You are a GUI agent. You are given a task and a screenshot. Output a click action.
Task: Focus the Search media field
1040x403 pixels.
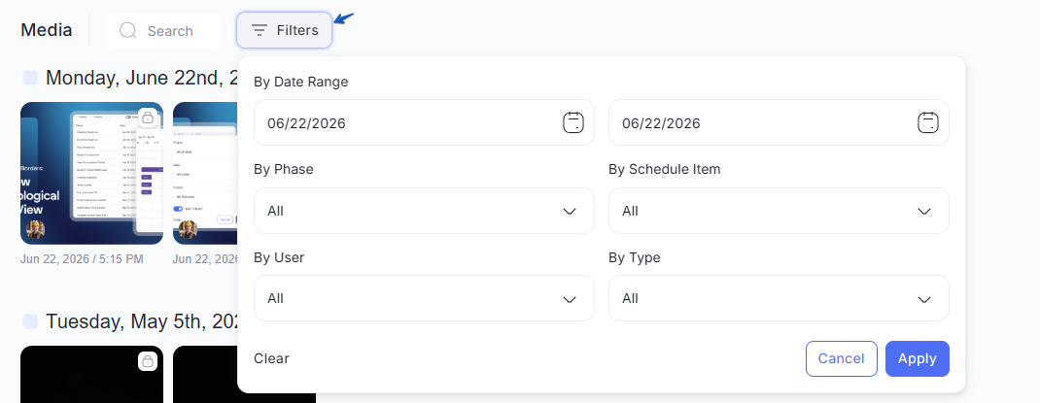click(163, 30)
